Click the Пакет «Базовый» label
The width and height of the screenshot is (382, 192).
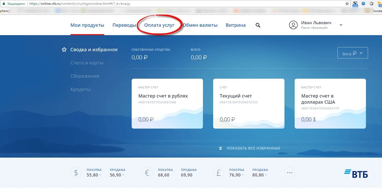[x=315, y=28]
